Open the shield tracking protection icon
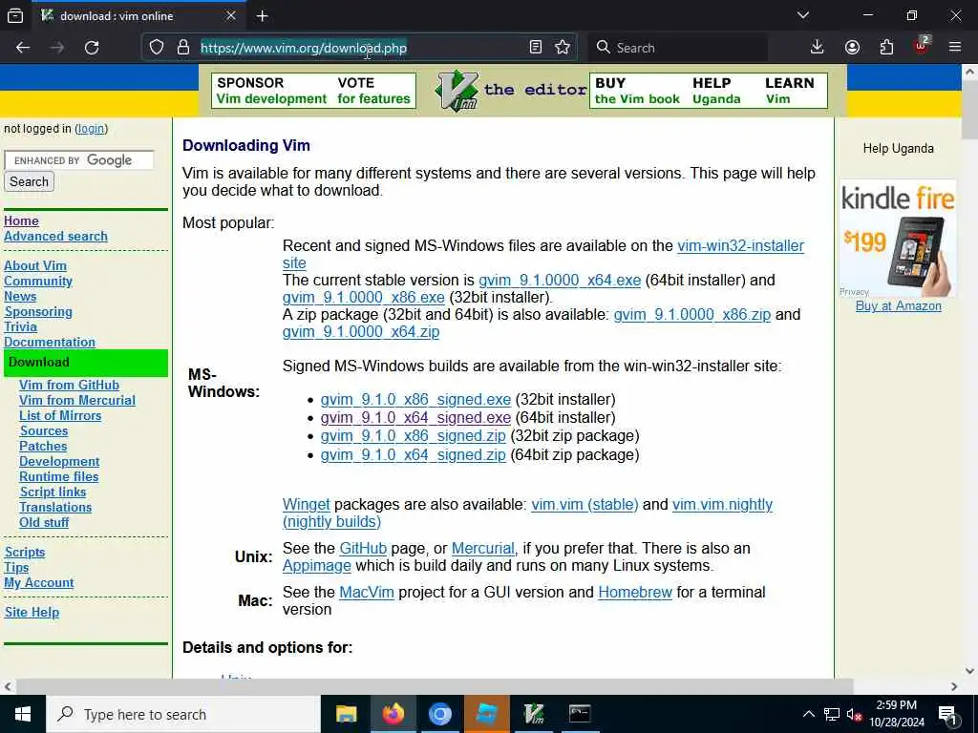 [157, 48]
